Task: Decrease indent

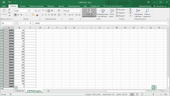Action: click(52, 15)
